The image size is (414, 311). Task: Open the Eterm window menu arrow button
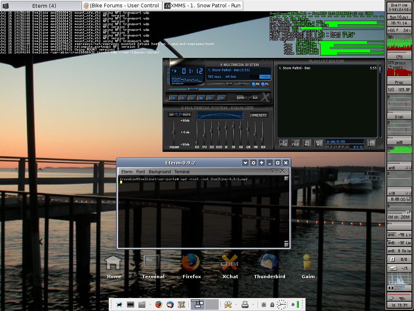(245, 163)
